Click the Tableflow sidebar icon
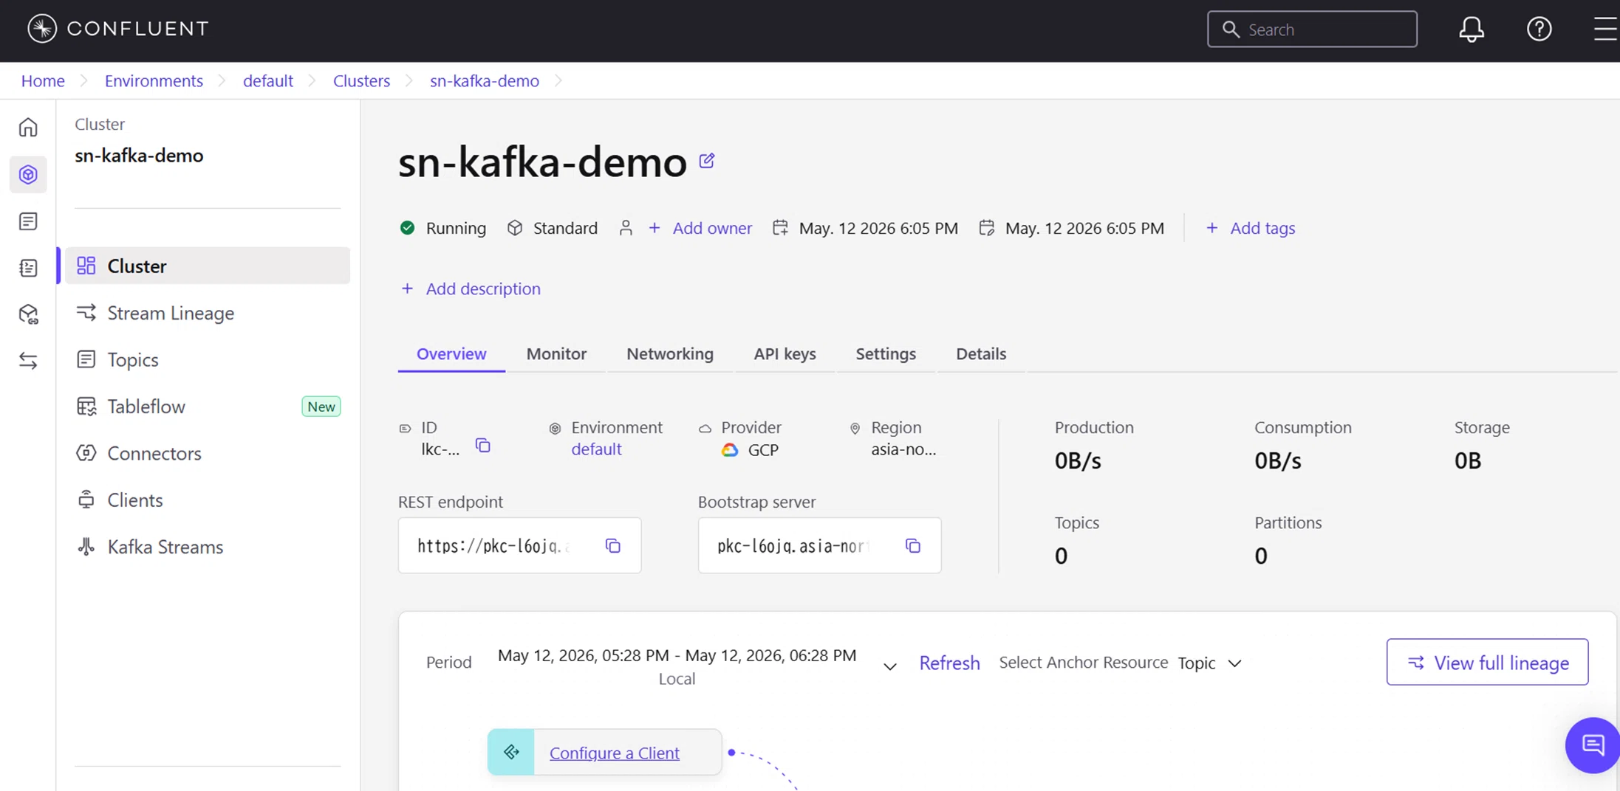The width and height of the screenshot is (1620, 791). pyautogui.click(x=86, y=407)
